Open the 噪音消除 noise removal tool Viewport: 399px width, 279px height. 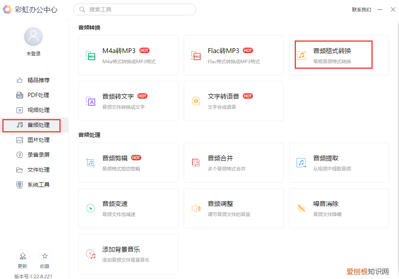339,208
